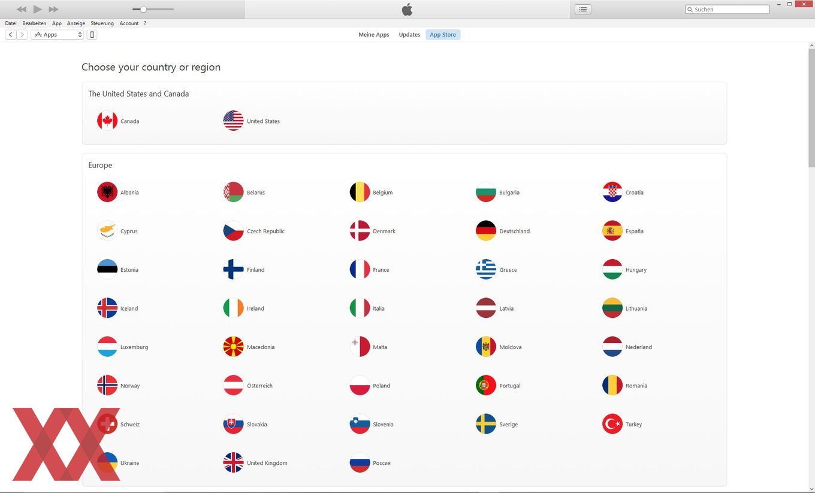
Task: Open the Apps media type dropdown
Action: [x=57, y=35]
